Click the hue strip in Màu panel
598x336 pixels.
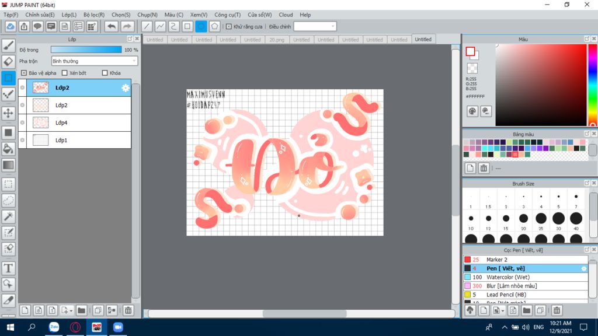click(x=592, y=85)
